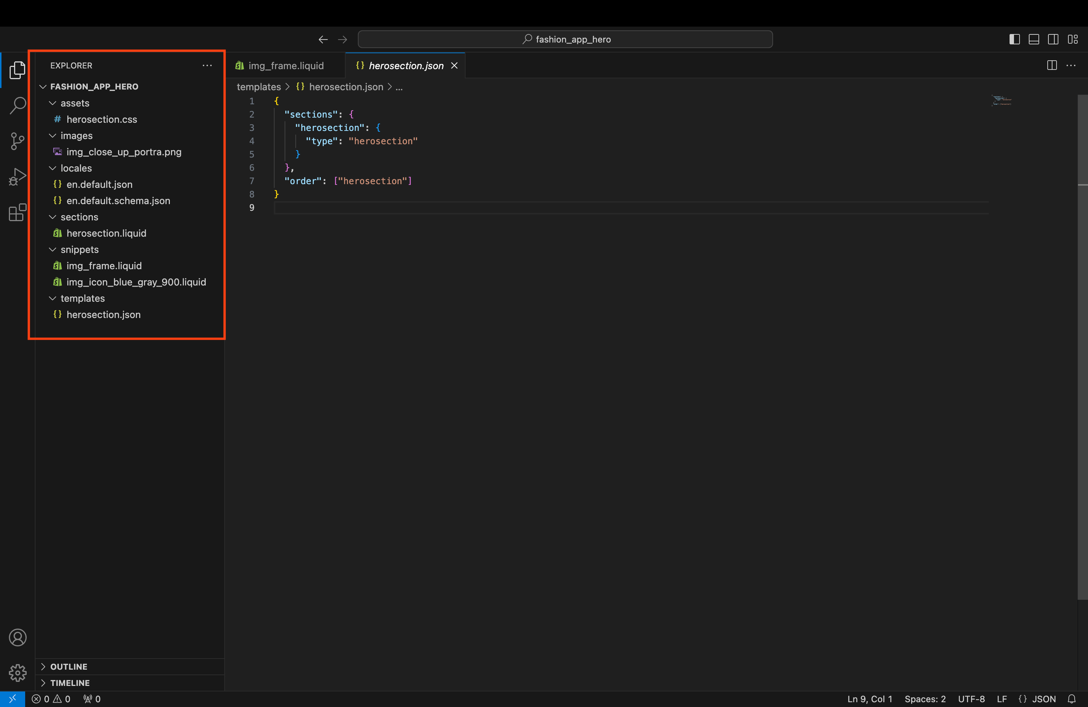Open img_close_up_portra.png image file

coord(130,152)
